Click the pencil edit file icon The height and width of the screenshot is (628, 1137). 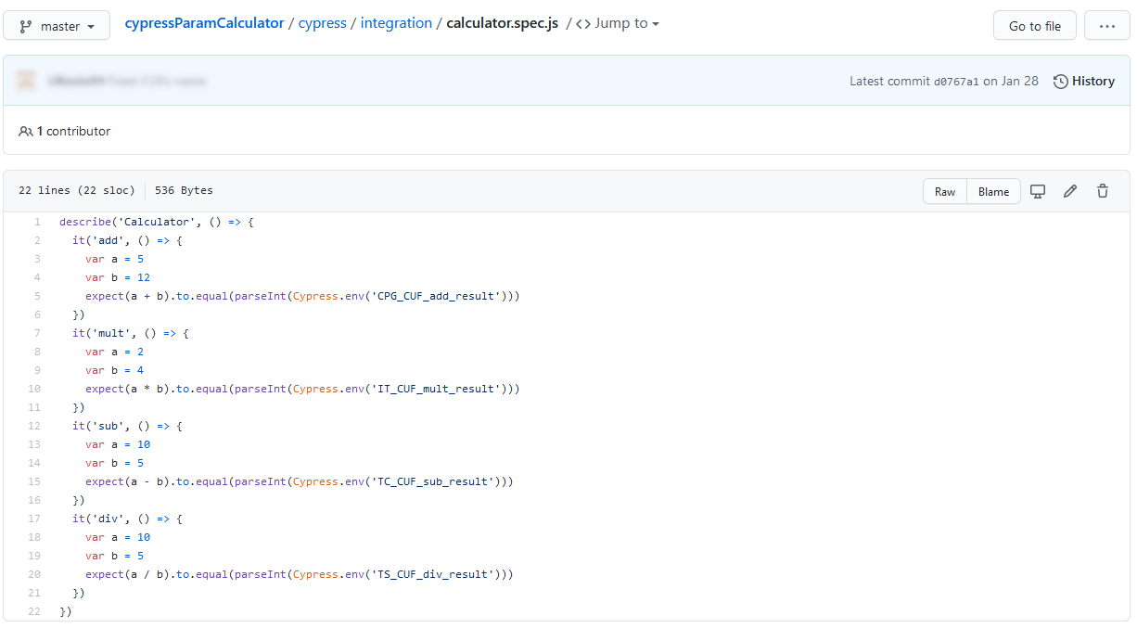click(1070, 191)
